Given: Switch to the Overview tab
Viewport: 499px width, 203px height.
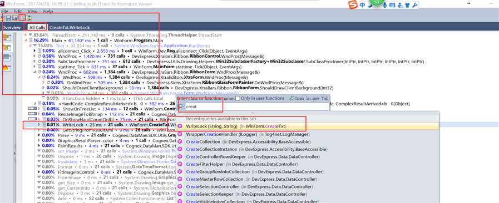Looking at the screenshot, I should point(11,28).
